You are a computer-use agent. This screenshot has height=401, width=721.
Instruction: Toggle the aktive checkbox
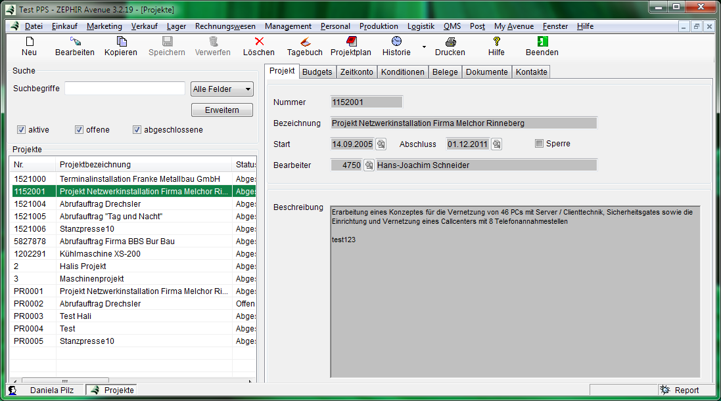pos(21,130)
